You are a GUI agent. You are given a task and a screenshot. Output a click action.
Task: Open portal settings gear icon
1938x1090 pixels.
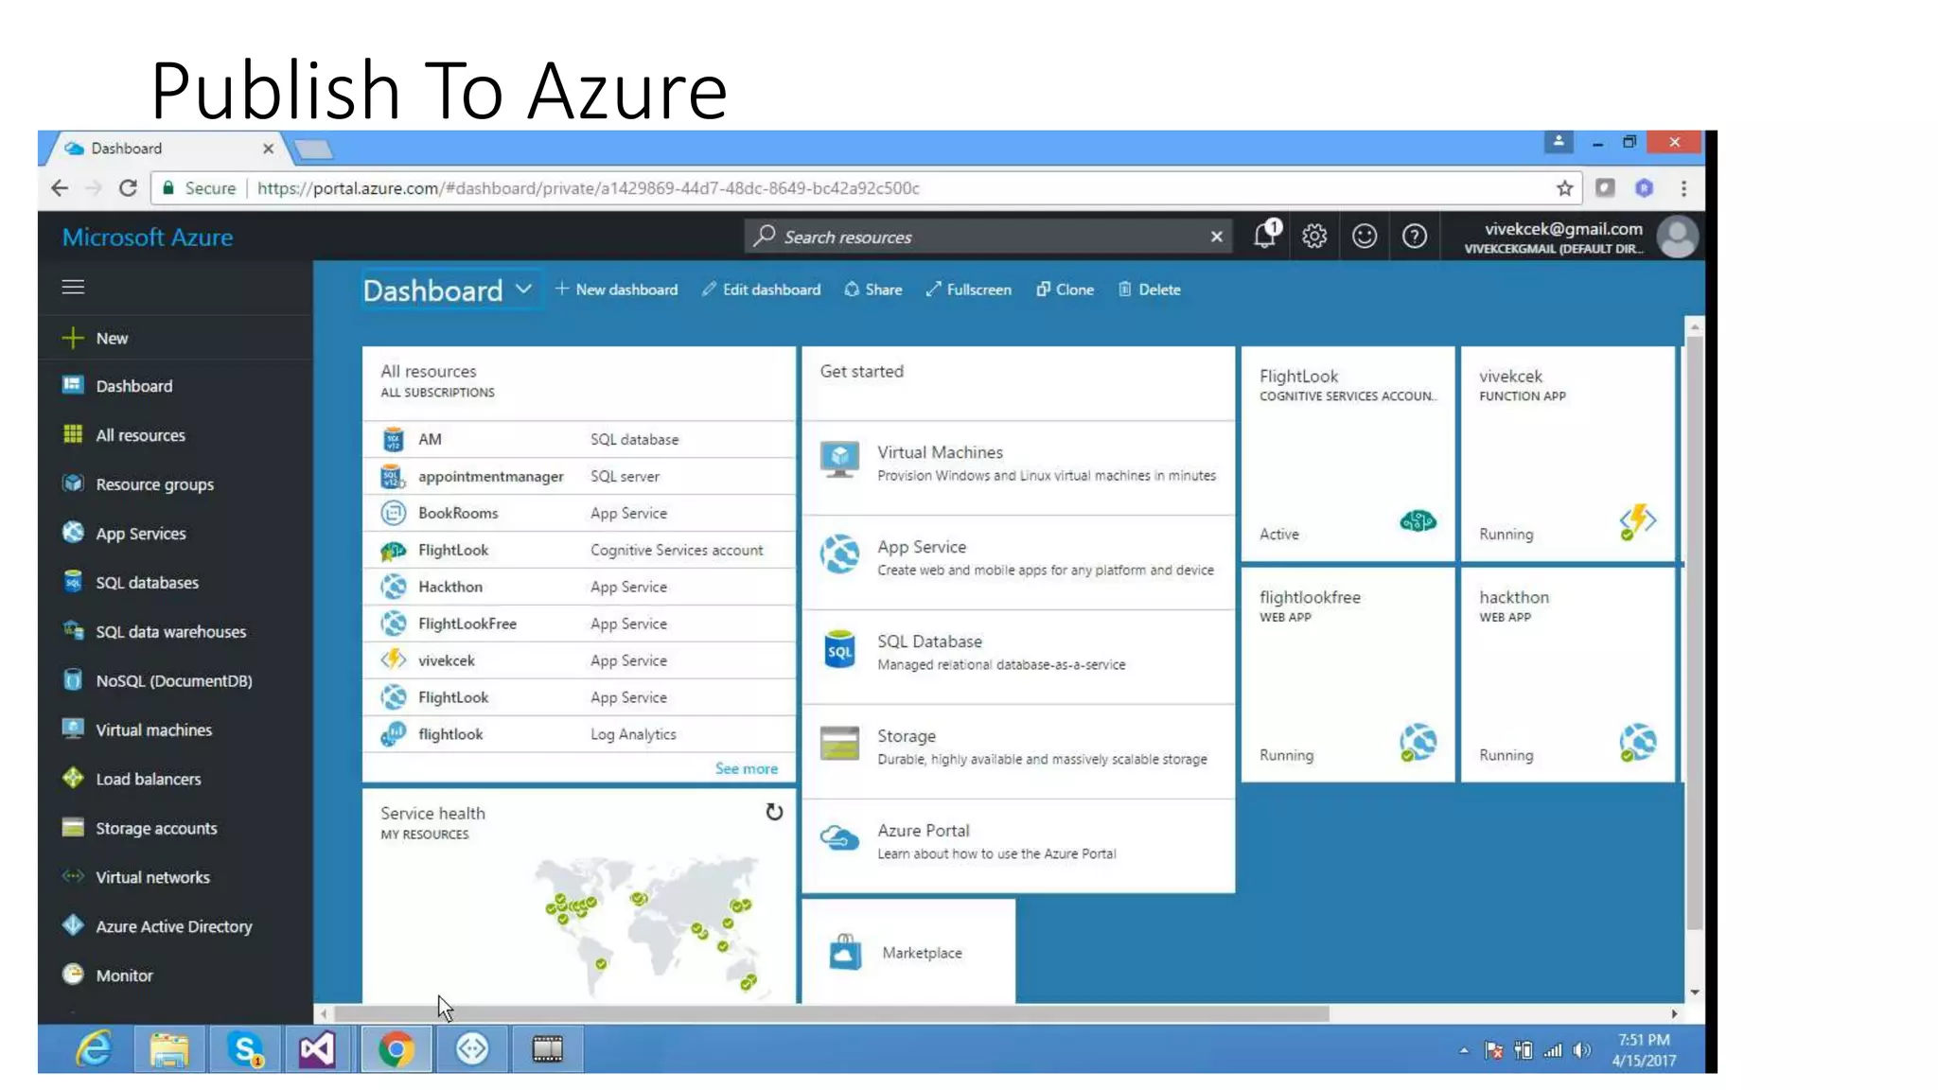[x=1314, y=236]
